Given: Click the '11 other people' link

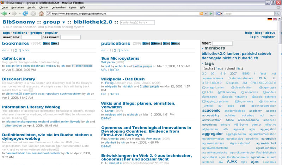Looking at the screenshot, I should (x=82, y=66).
